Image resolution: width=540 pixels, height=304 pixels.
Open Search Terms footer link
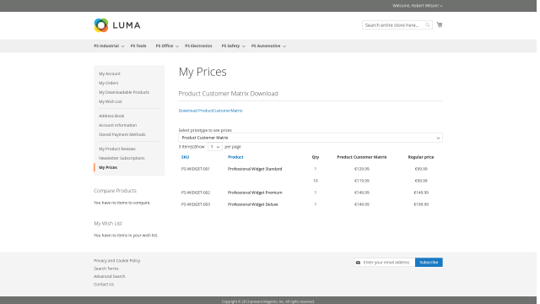click(106, 269)
